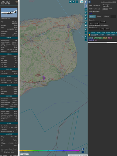Expand sidebar with right chevron arrow
Image resolution: width=117 pixels, height=156 pixels.
point(86,2)
